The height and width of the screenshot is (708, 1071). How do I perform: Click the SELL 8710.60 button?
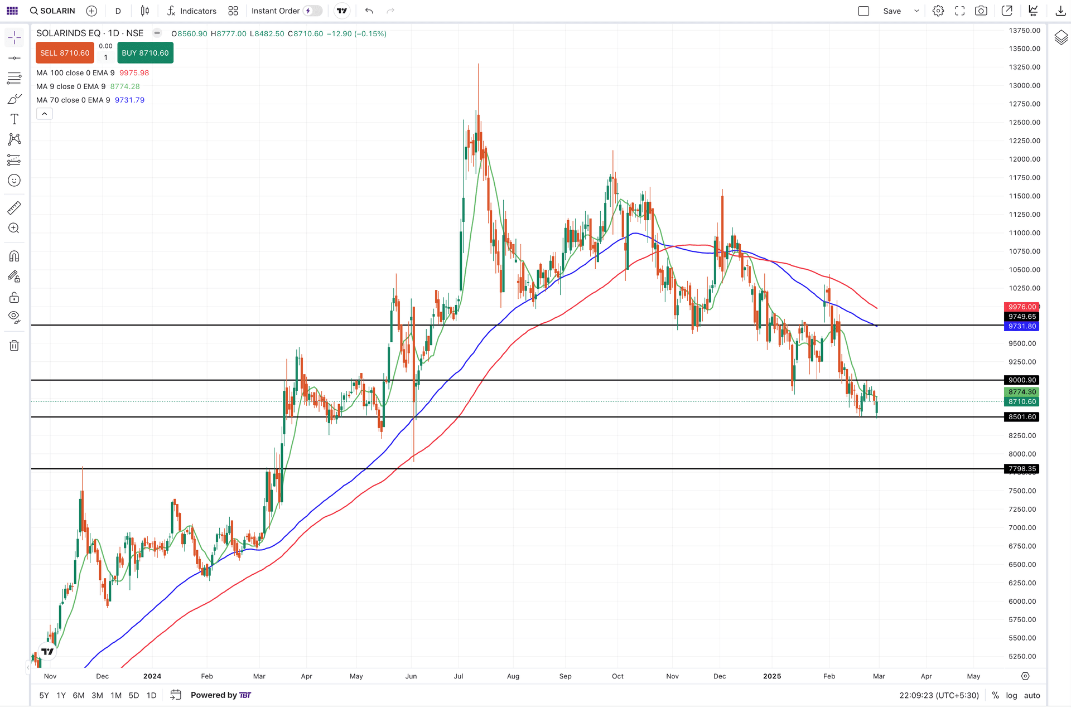point(65,53)
